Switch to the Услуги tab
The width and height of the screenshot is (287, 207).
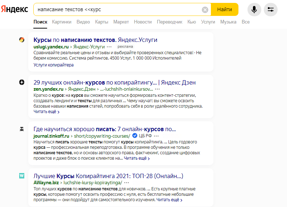[x=208, y=22]
